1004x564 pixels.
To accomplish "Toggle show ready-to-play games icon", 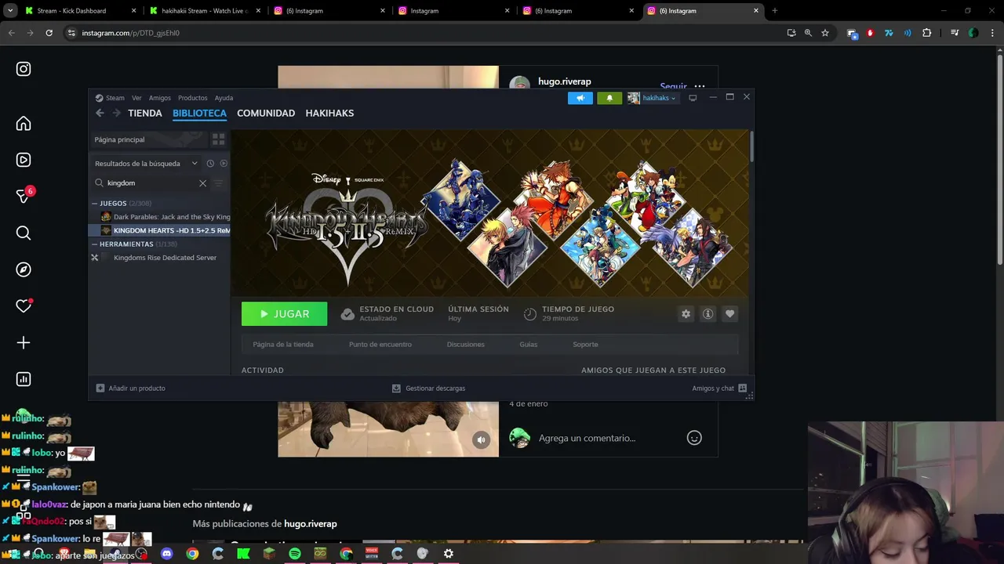I will tap(224, 164).
